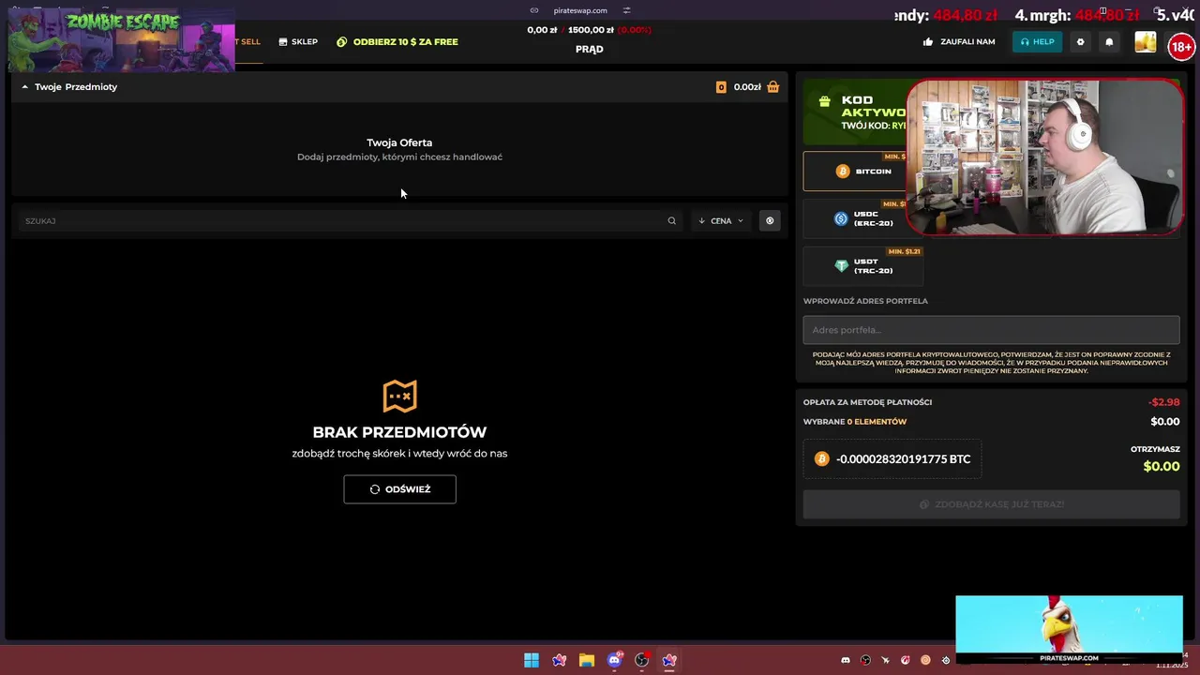
Task: Open the first pinned browser icon after Start
Action: click(x=560, y=660)
